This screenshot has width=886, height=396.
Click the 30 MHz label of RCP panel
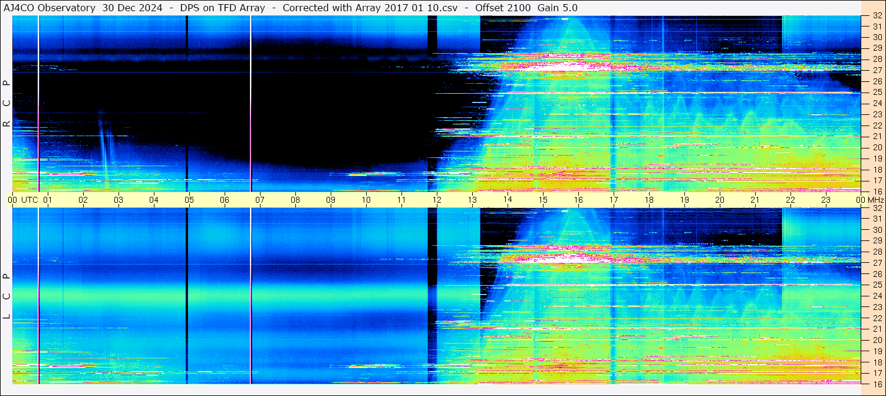click(x=877, y=37)
